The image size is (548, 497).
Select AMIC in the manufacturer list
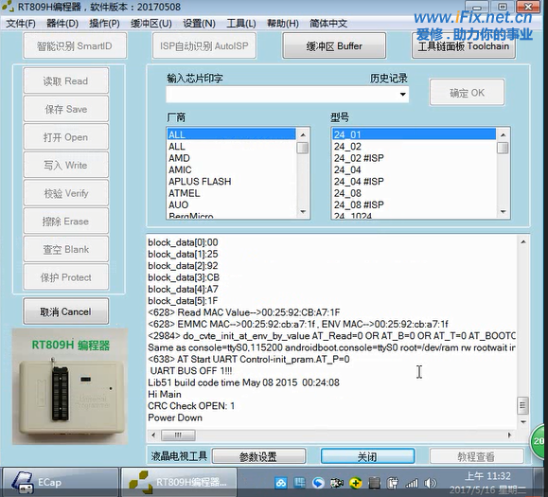(231, 169)
